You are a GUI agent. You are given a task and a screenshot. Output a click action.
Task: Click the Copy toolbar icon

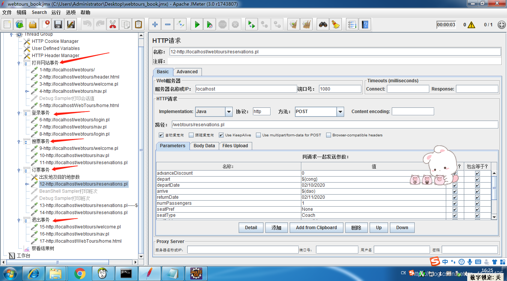pyautogui.click(x=126, y=25)
